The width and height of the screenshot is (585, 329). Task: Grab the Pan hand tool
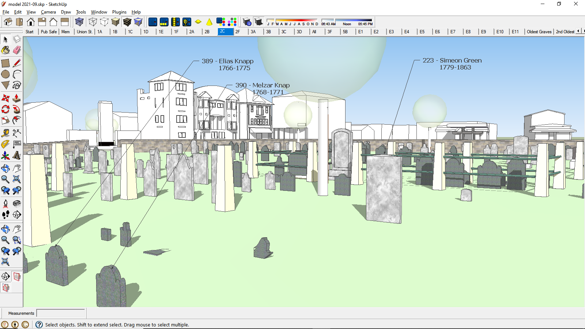coord(17,168)
